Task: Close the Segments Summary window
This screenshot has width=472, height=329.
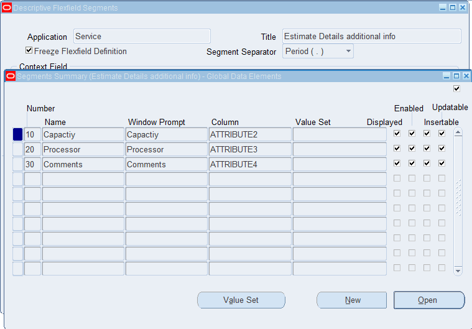Action: tap(465, 76)
